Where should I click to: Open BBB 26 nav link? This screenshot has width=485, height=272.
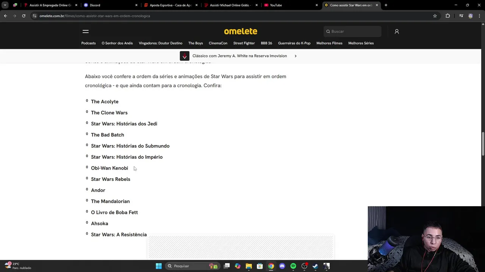266,43
